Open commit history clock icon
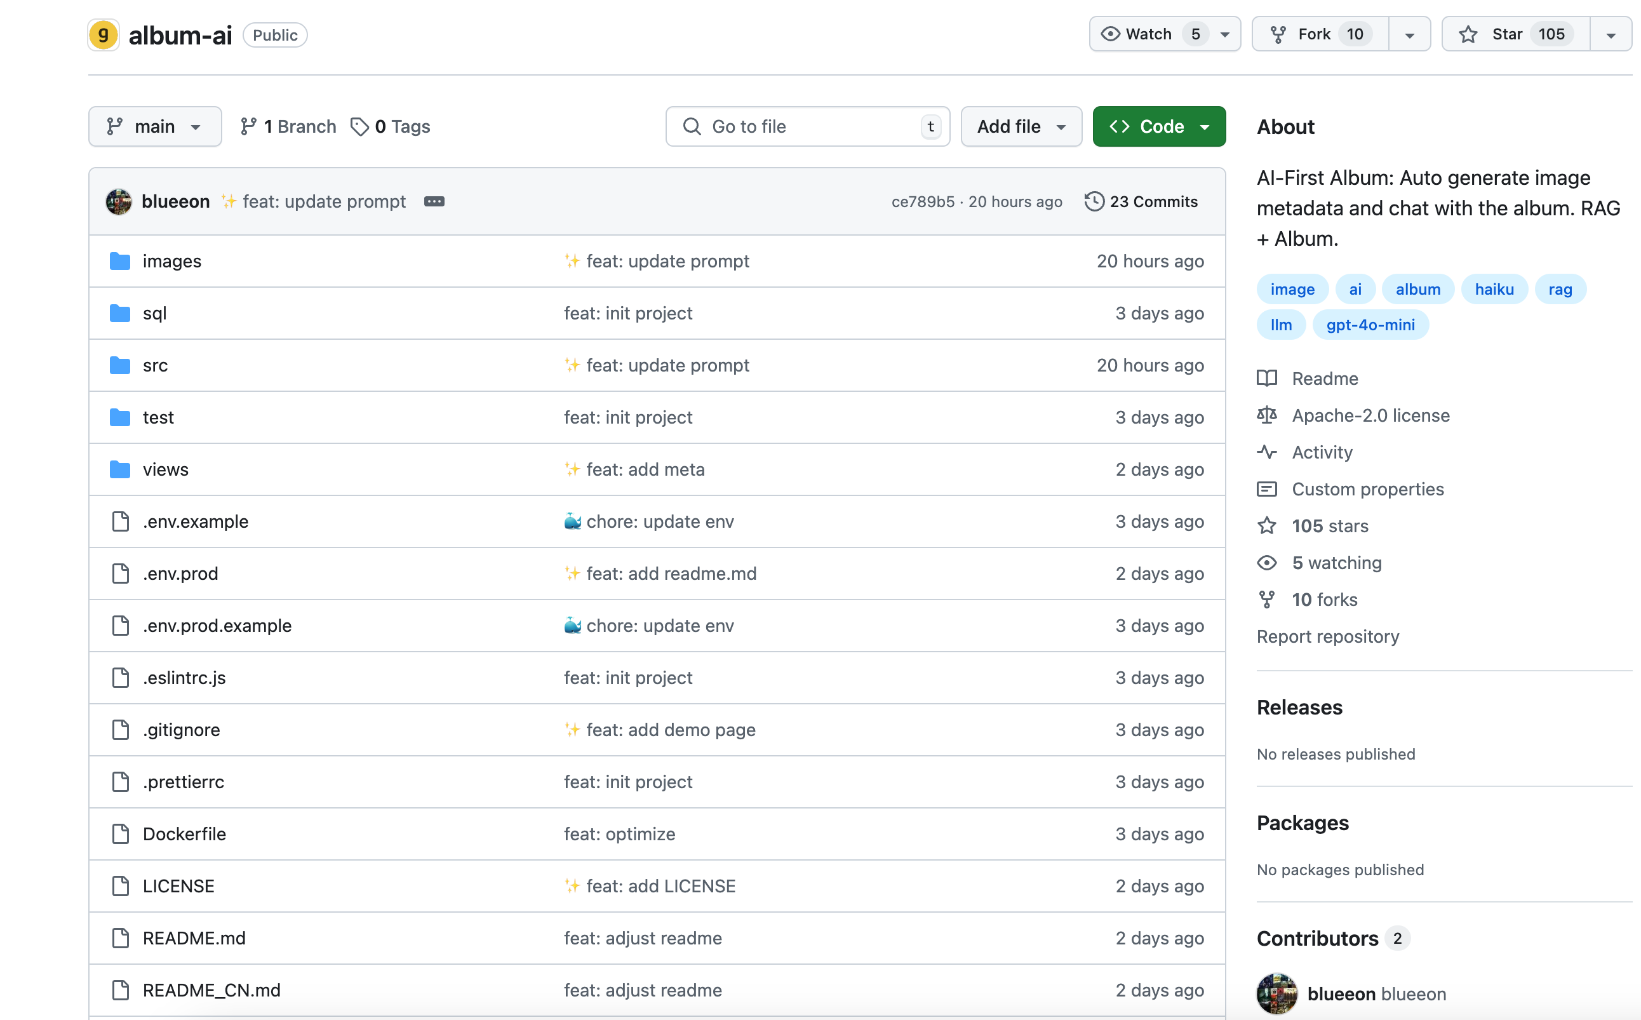The height and width of the screenshot is (1020, 1641). point(1094,202)
